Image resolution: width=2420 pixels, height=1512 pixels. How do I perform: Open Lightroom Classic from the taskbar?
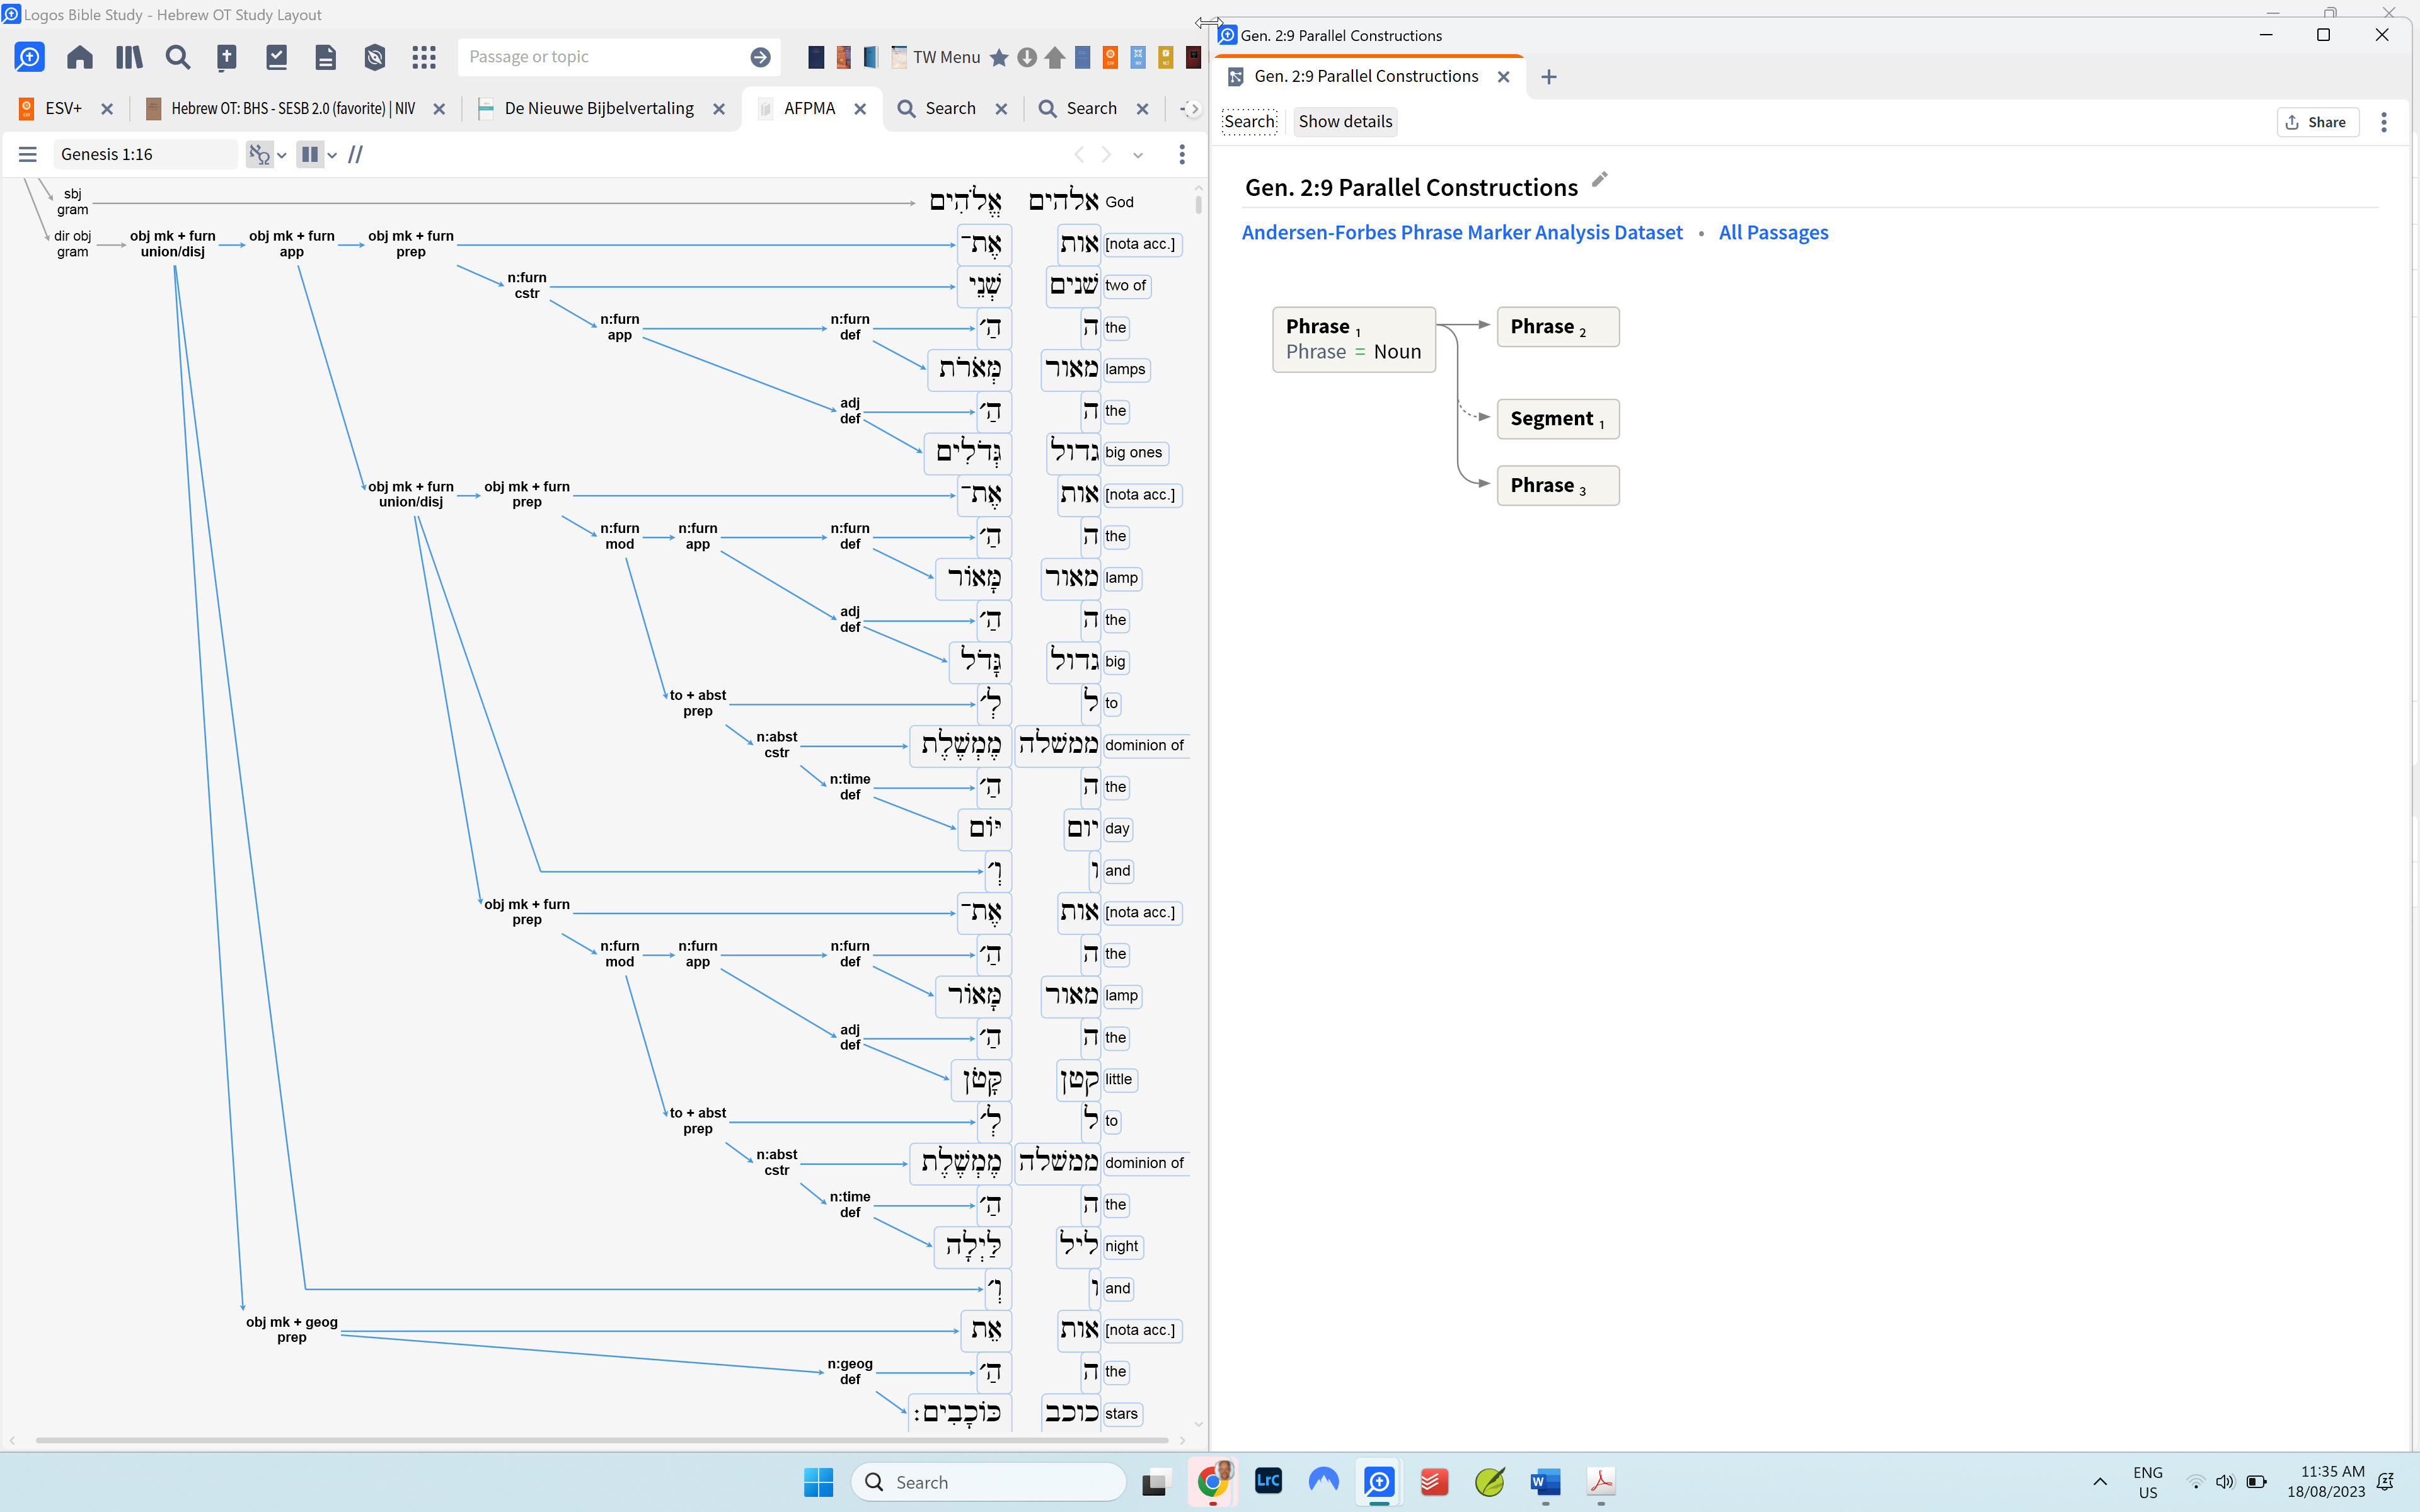coord(1268,1481)
